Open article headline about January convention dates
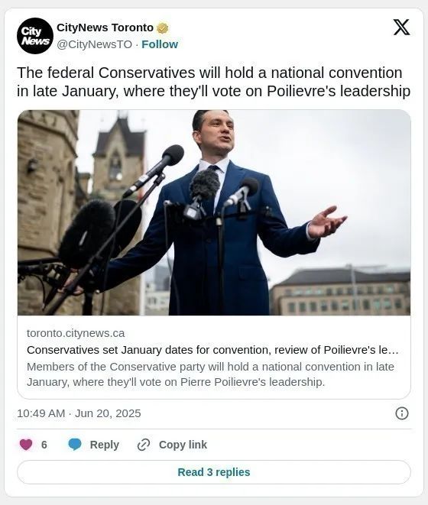Viewport: 428px width, 505px height. point(212,350)
